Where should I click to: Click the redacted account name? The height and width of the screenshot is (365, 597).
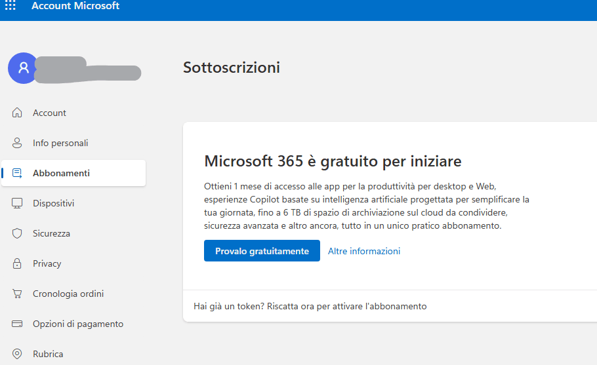pyautogui.click(x=88, y=69)
